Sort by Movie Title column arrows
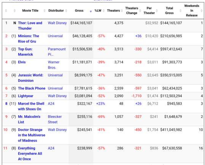Image resolution: width=205 pixels, height=165 pixels. (x=44, y=11)
